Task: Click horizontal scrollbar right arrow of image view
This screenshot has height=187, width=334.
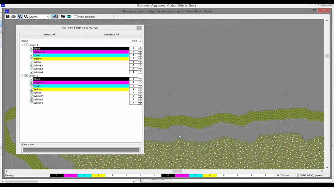Action: click(x=322, y=171)
